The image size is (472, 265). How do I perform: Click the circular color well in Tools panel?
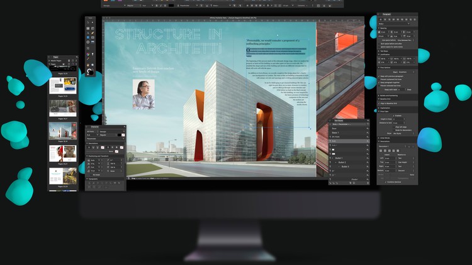point(90,72)
